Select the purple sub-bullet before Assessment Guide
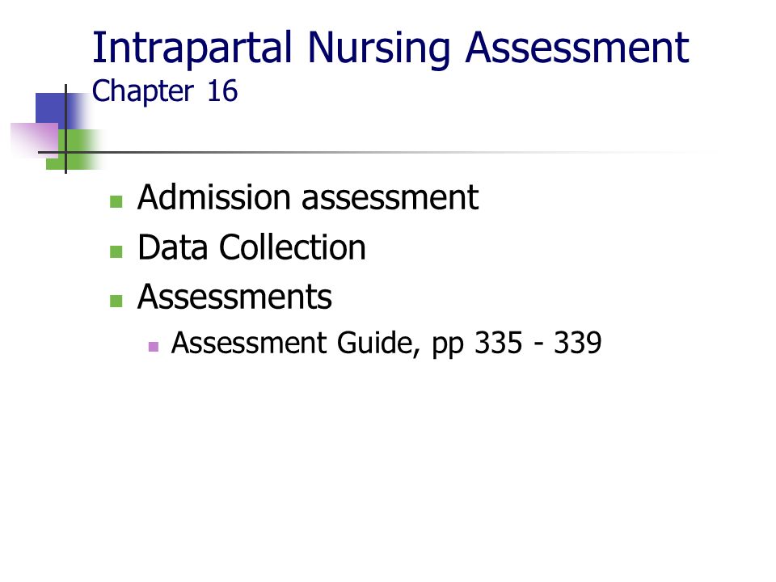Image resolution: width=776 pixels, height=582 pixels. (x=154, y=347)
